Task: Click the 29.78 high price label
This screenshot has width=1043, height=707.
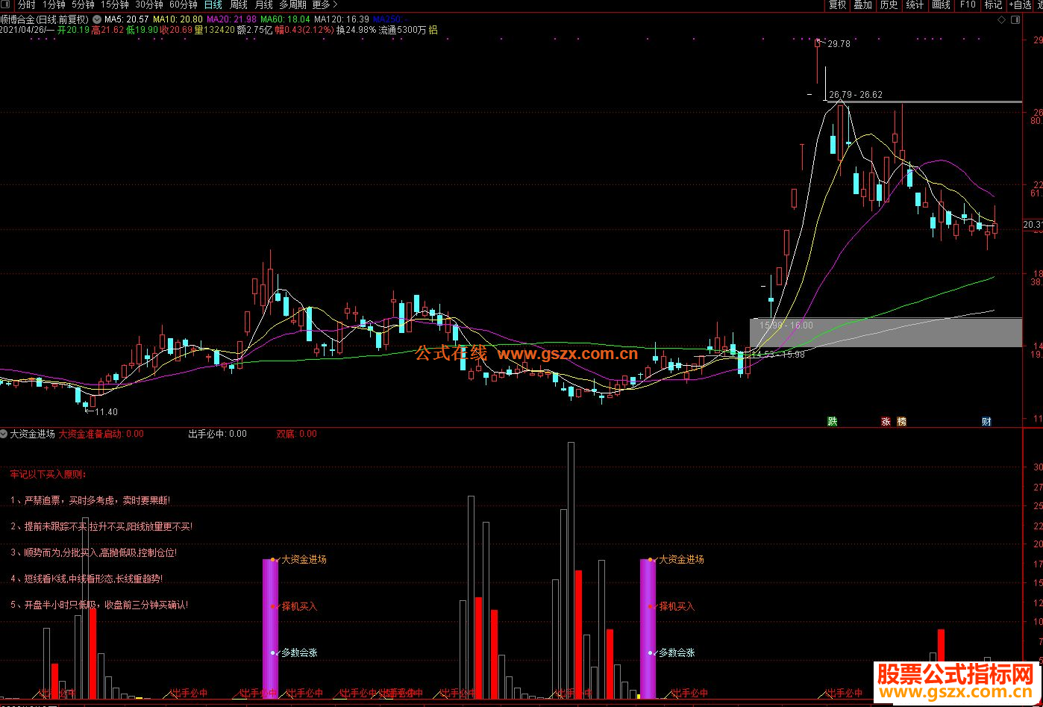Action: tap(839, 44)
